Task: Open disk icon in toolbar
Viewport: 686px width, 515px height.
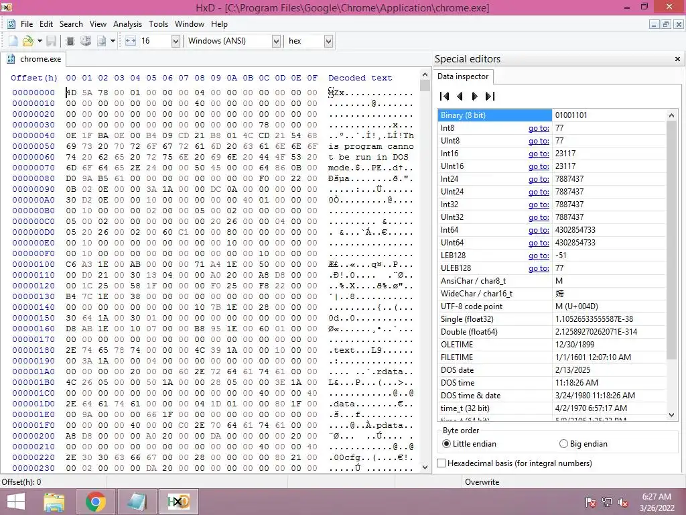Action: 86,41
